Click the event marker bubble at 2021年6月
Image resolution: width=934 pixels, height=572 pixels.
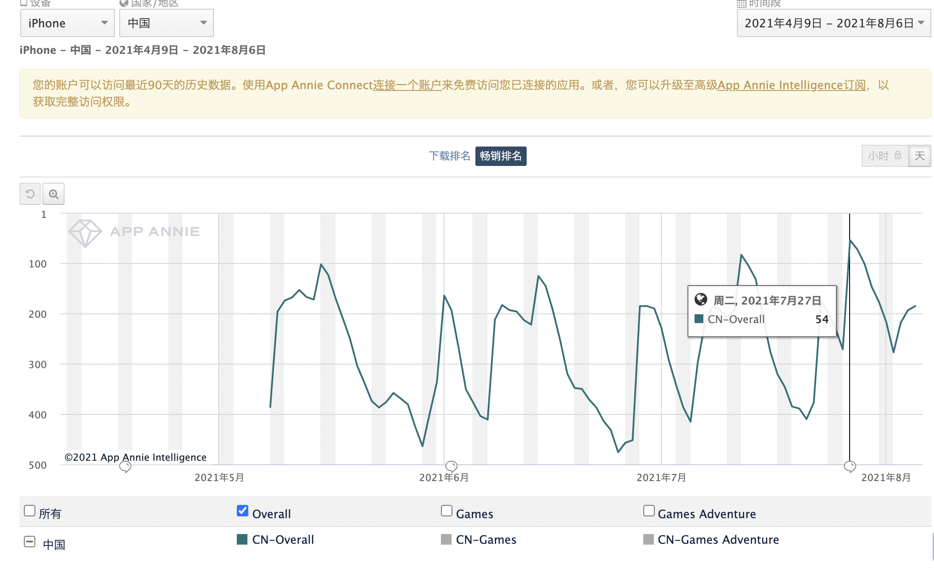[x=451, y=466]
